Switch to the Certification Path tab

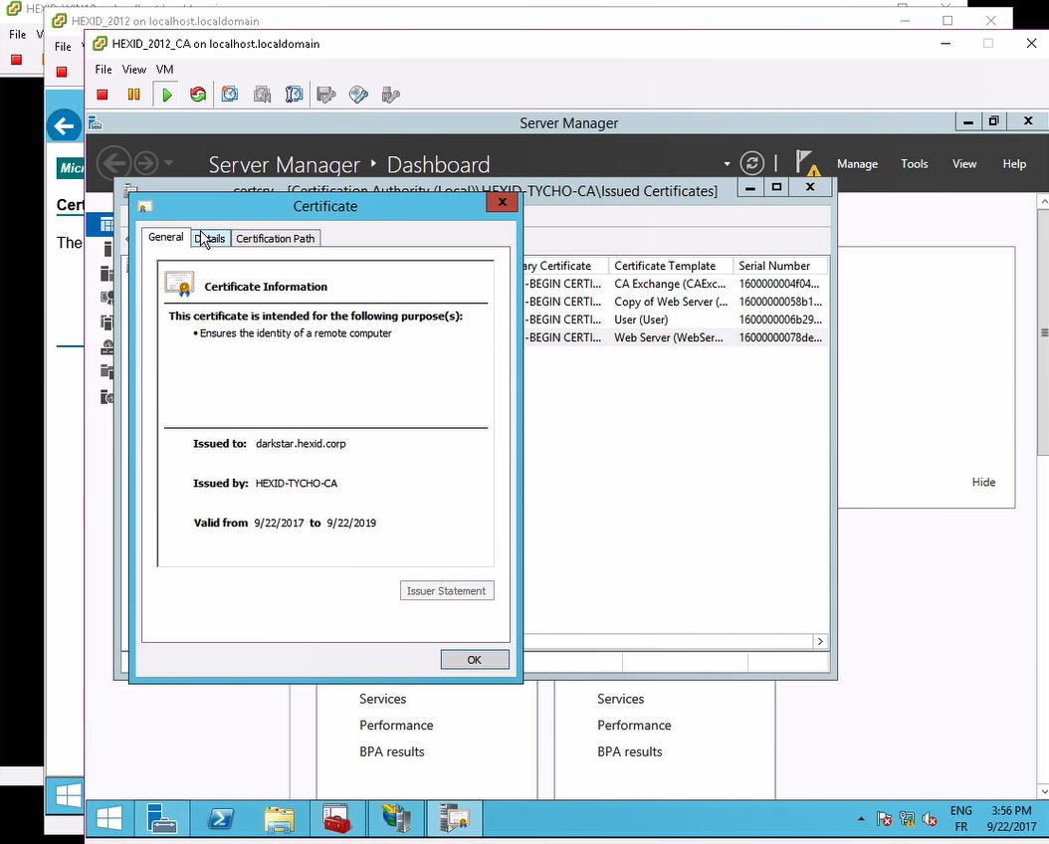tap(275, 239)
